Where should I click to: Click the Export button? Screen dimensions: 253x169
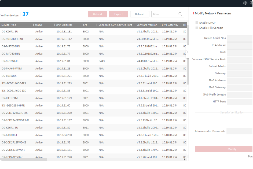[x=118, y=14]
